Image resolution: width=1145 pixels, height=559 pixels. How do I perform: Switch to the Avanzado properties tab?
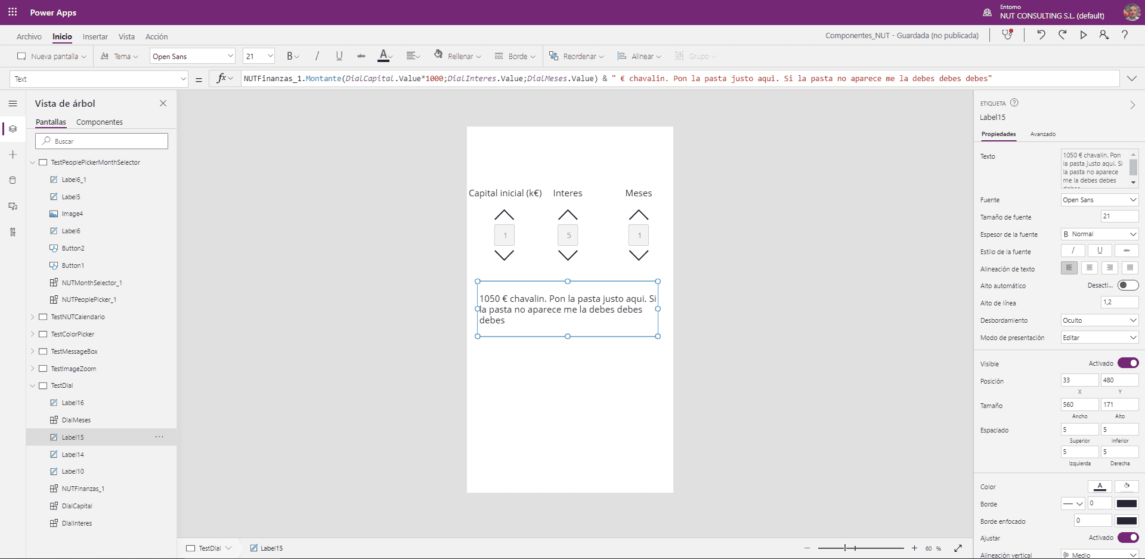tap(1042, 134)
